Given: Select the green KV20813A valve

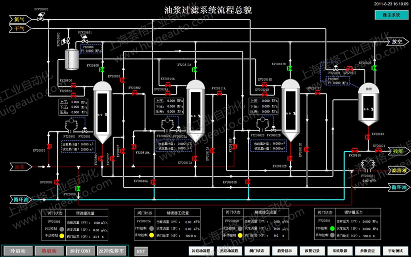Looking at the screenshot, I should click(195, 70).
